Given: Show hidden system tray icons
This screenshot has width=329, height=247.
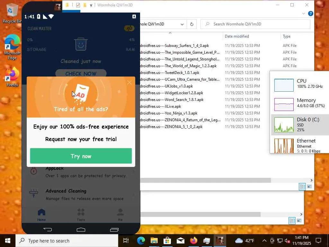Looking at the screenshot, I should [264, 241].
